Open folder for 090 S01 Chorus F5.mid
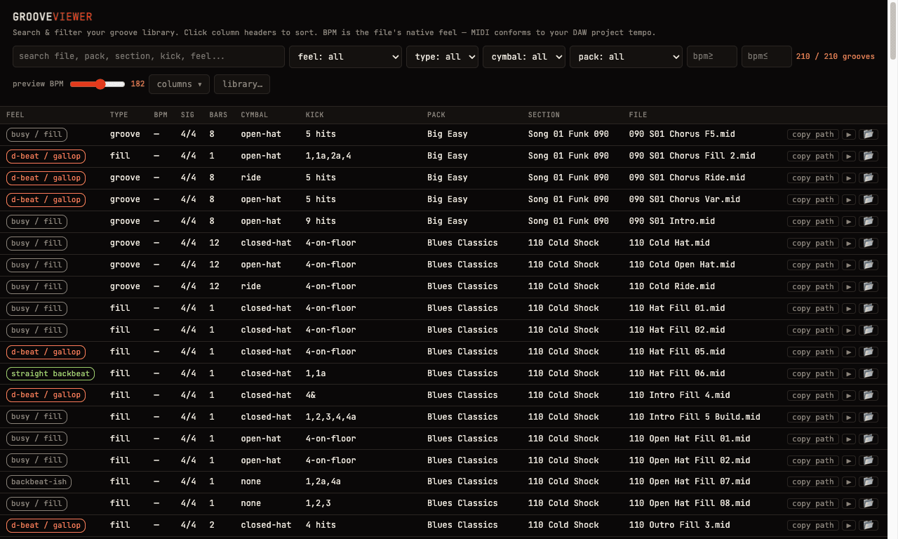This screenshot has height=539, width=898. pos(869,135)
